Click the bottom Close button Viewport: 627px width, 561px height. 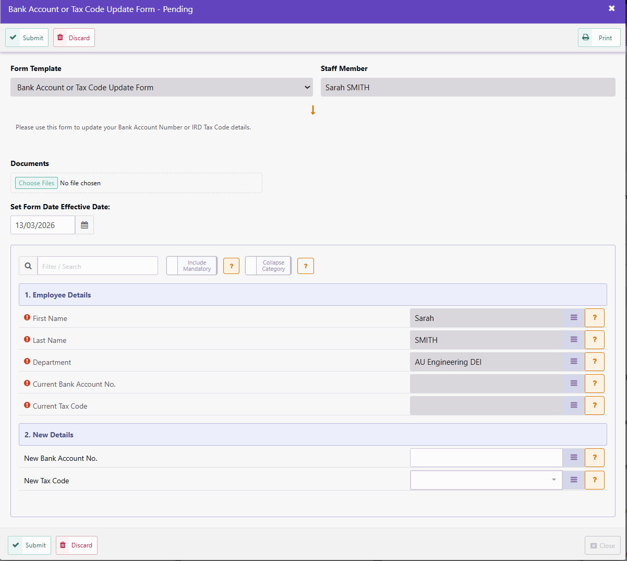[602, 545]
